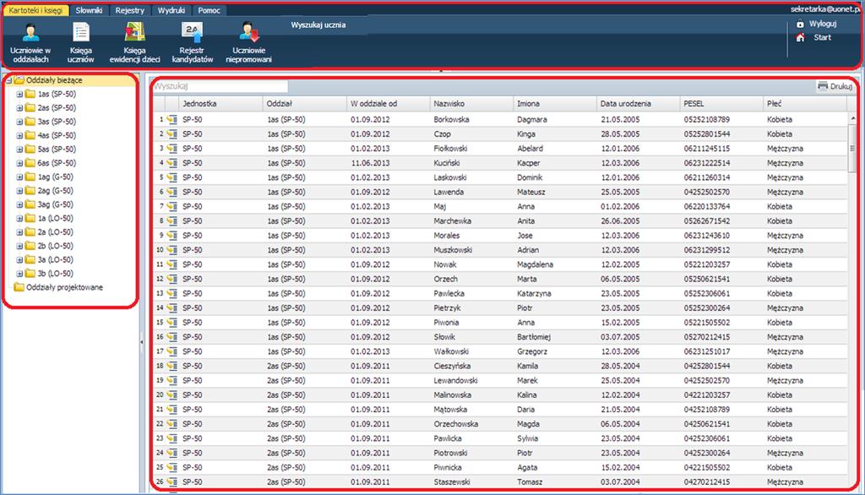Open record icon for Morales row
Image resolution: width=865 pixels, height=495 pixels.
[172, 235]
